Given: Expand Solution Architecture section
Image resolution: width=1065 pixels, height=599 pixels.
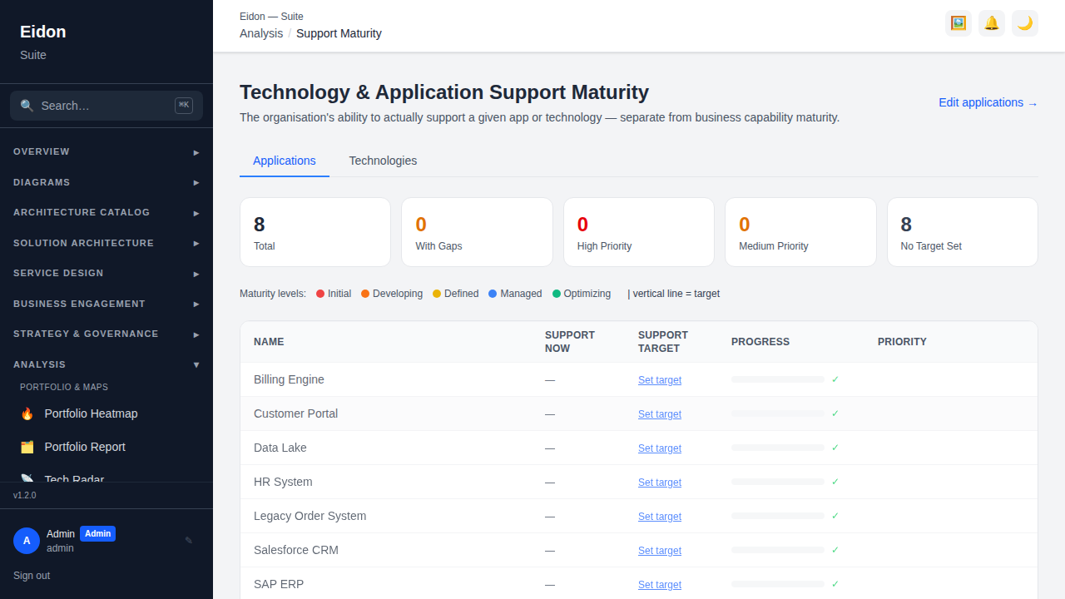Looking at the screenshot, I should [x=106, y=243].
